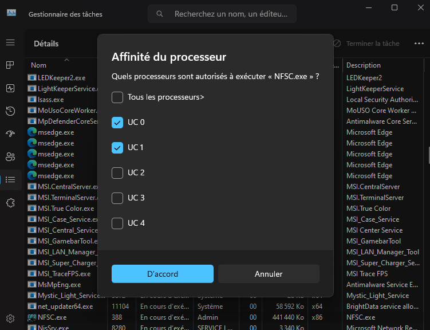Open the Processes page icon in sidebar

tap(10, 65)
